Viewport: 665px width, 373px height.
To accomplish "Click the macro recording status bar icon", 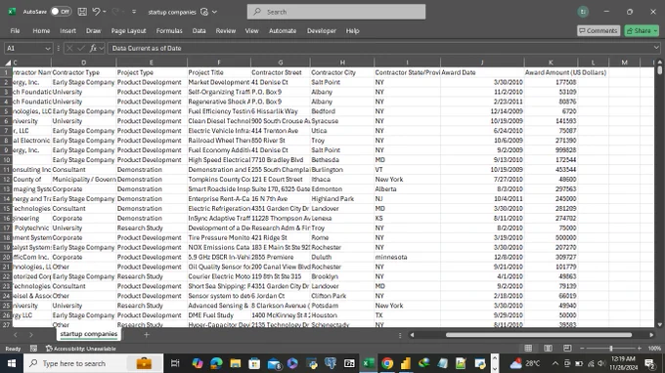I will pyautogui.click(x=33, y=349).
